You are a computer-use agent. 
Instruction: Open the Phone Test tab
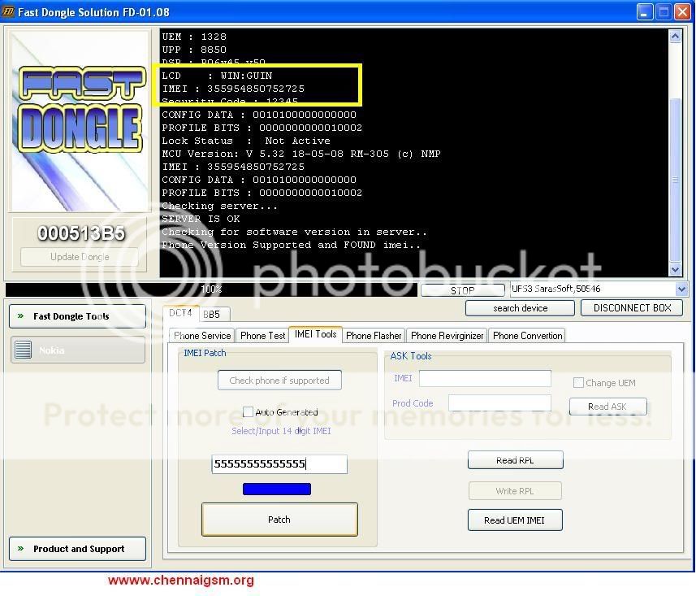pos(262,336)
